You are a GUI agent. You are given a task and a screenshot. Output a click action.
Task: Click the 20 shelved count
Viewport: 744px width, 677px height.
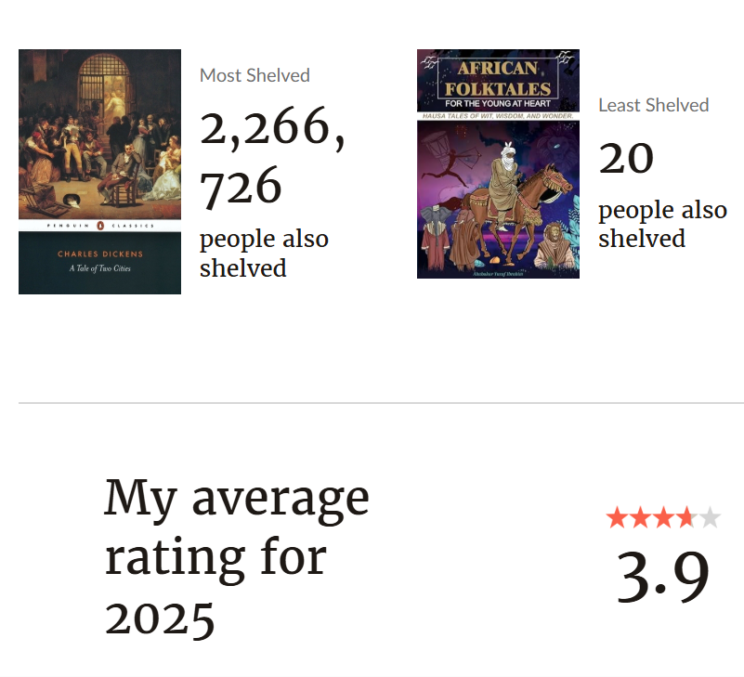pos(626,158)
